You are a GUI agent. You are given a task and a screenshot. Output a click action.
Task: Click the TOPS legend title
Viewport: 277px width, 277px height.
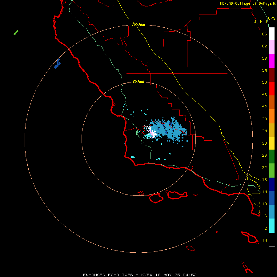(271, 18)
